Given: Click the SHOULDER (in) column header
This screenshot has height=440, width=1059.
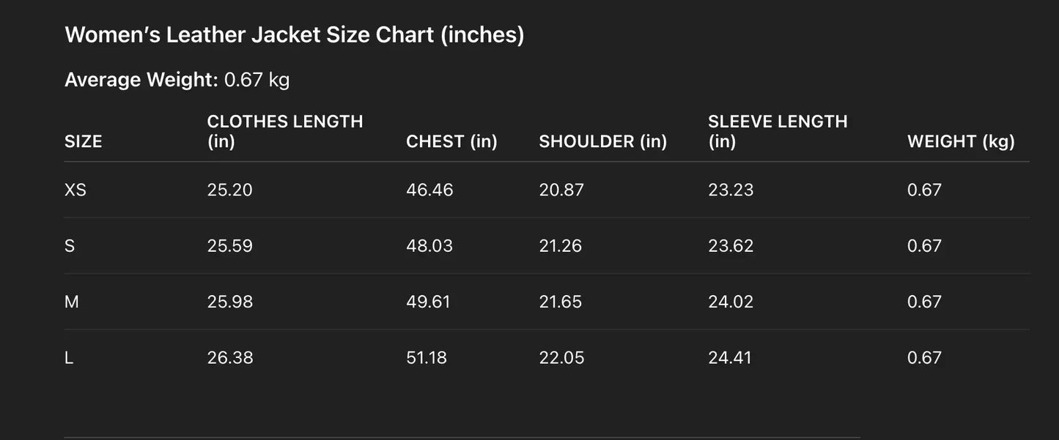Looking at the screenshot, I should [602, 141].
